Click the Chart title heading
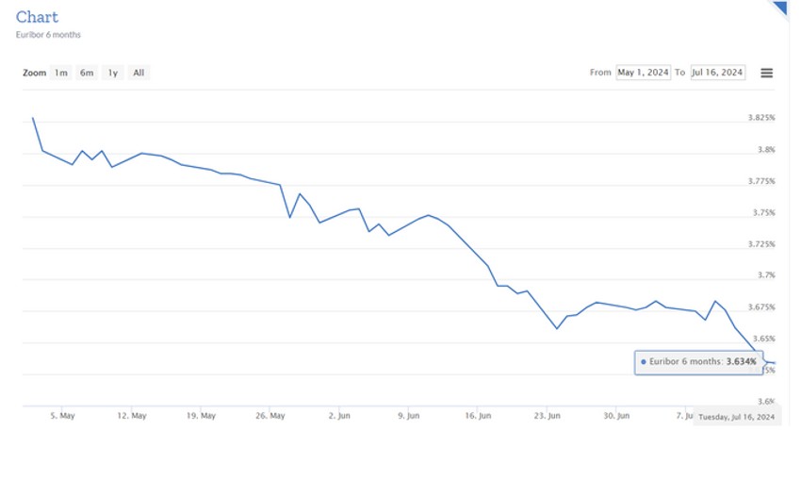The width and height of the screenshot is (801, 480). [37, 17]
